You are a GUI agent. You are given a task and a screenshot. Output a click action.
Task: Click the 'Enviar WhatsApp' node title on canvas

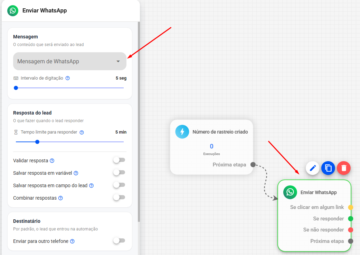[319, 192]
